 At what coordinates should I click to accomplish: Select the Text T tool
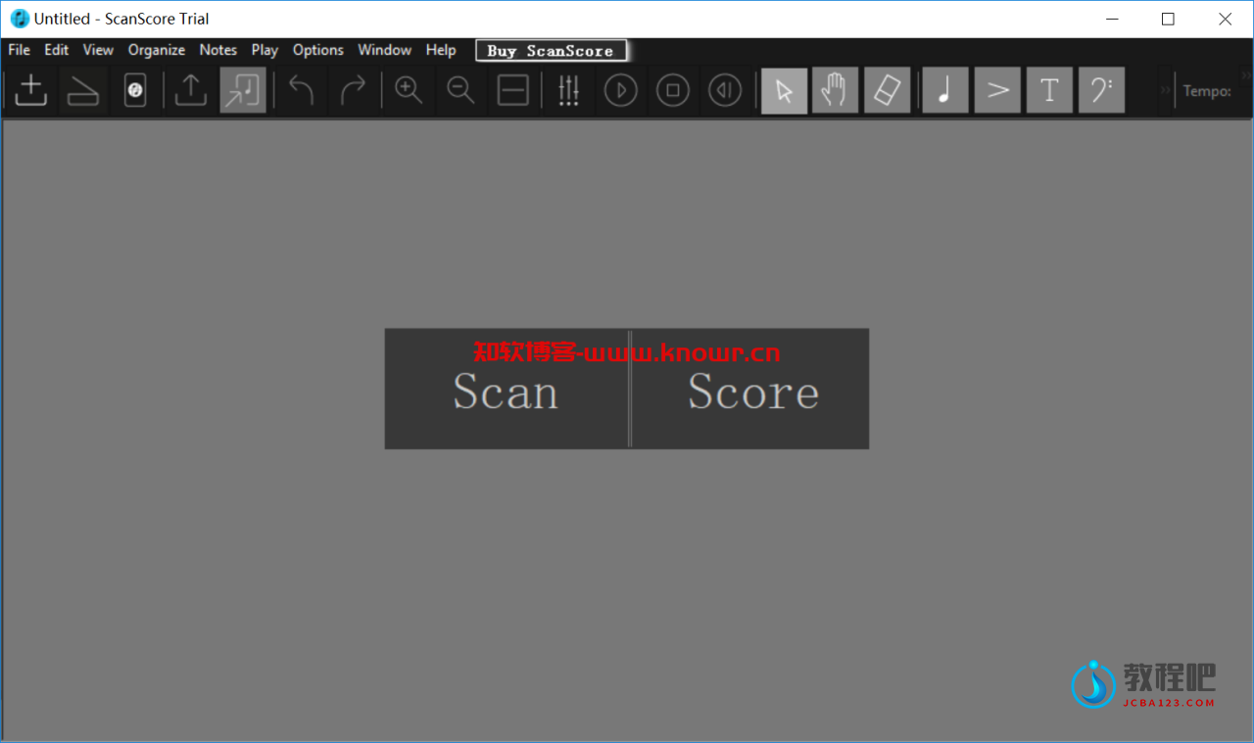tap(1049, 90)
